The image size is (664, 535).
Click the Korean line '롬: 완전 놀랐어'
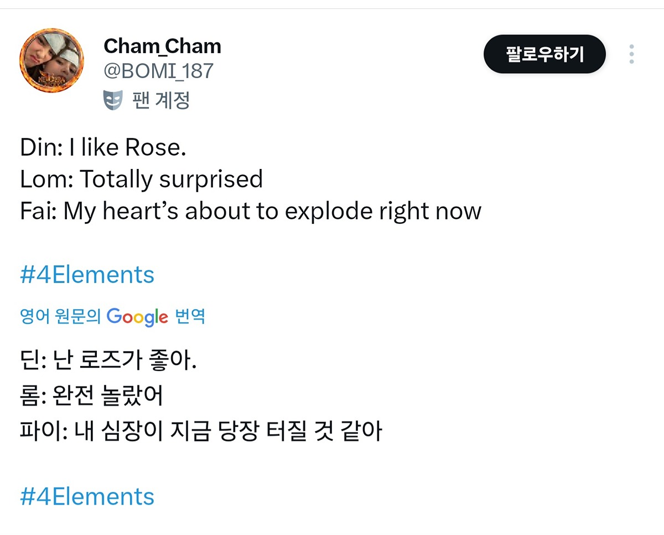coord(92,395)
